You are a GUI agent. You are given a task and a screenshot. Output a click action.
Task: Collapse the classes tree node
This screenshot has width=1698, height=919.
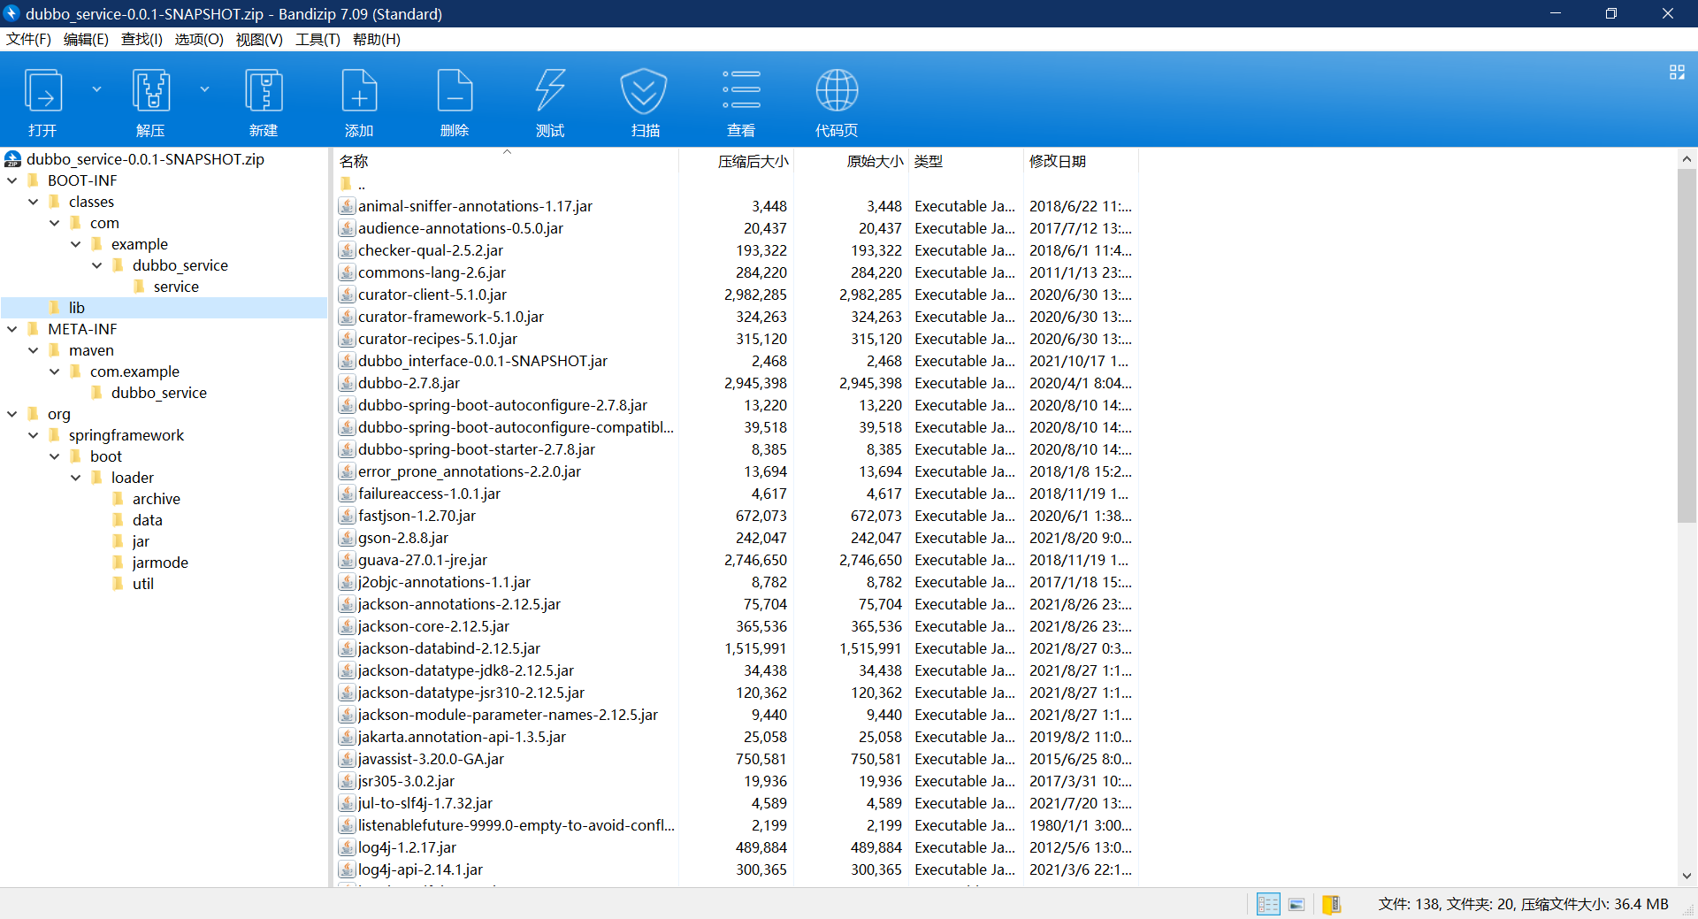(x=34, y=202)
